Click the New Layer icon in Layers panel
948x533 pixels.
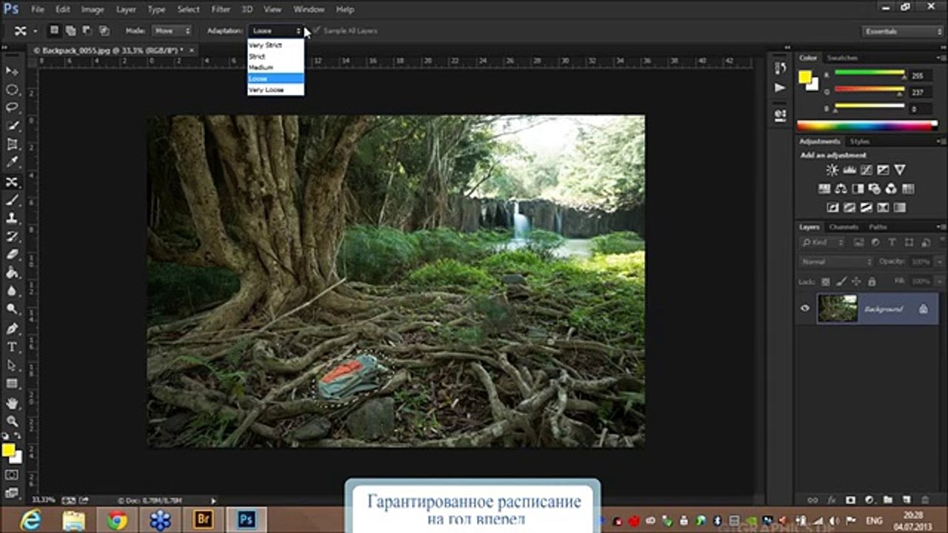pos(906,500)
